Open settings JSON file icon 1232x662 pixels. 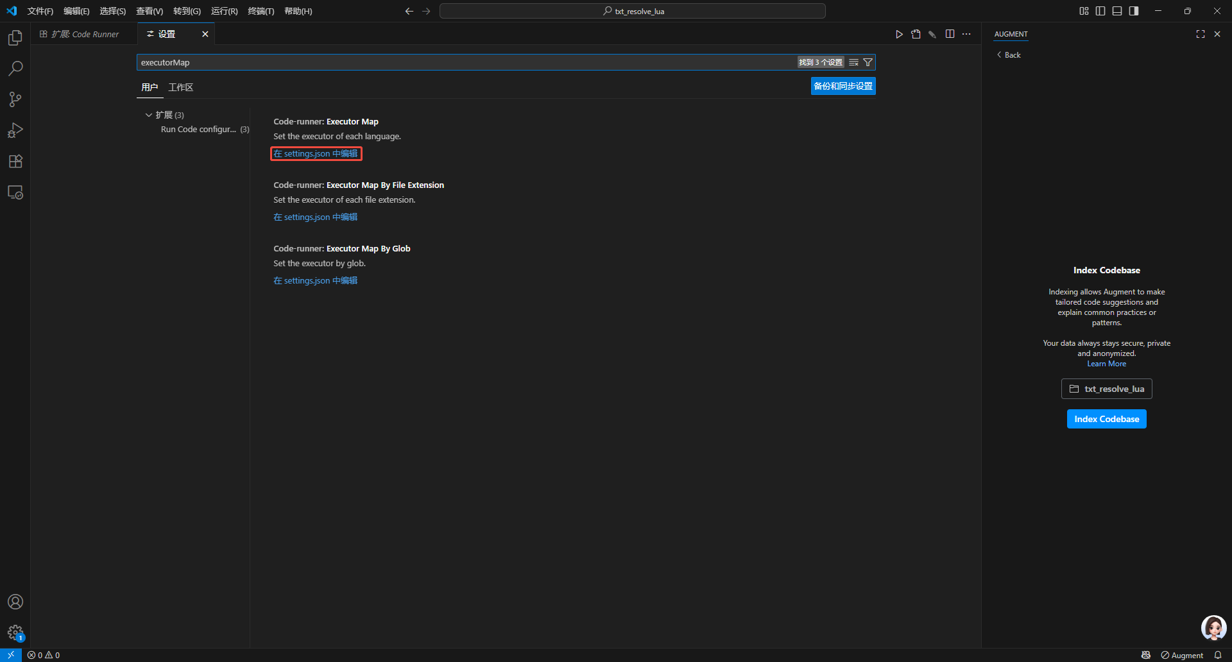916,34
